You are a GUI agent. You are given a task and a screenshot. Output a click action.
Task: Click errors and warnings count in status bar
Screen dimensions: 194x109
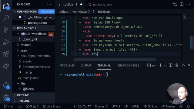(32, 106)
